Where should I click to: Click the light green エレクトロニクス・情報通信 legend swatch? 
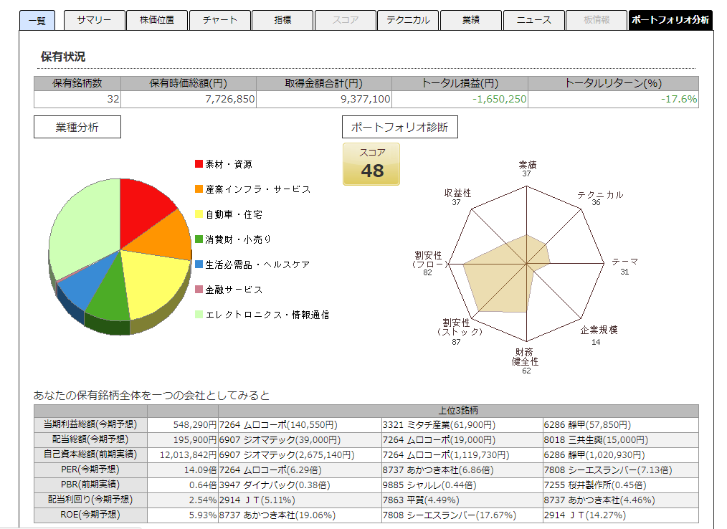point(199,314)
